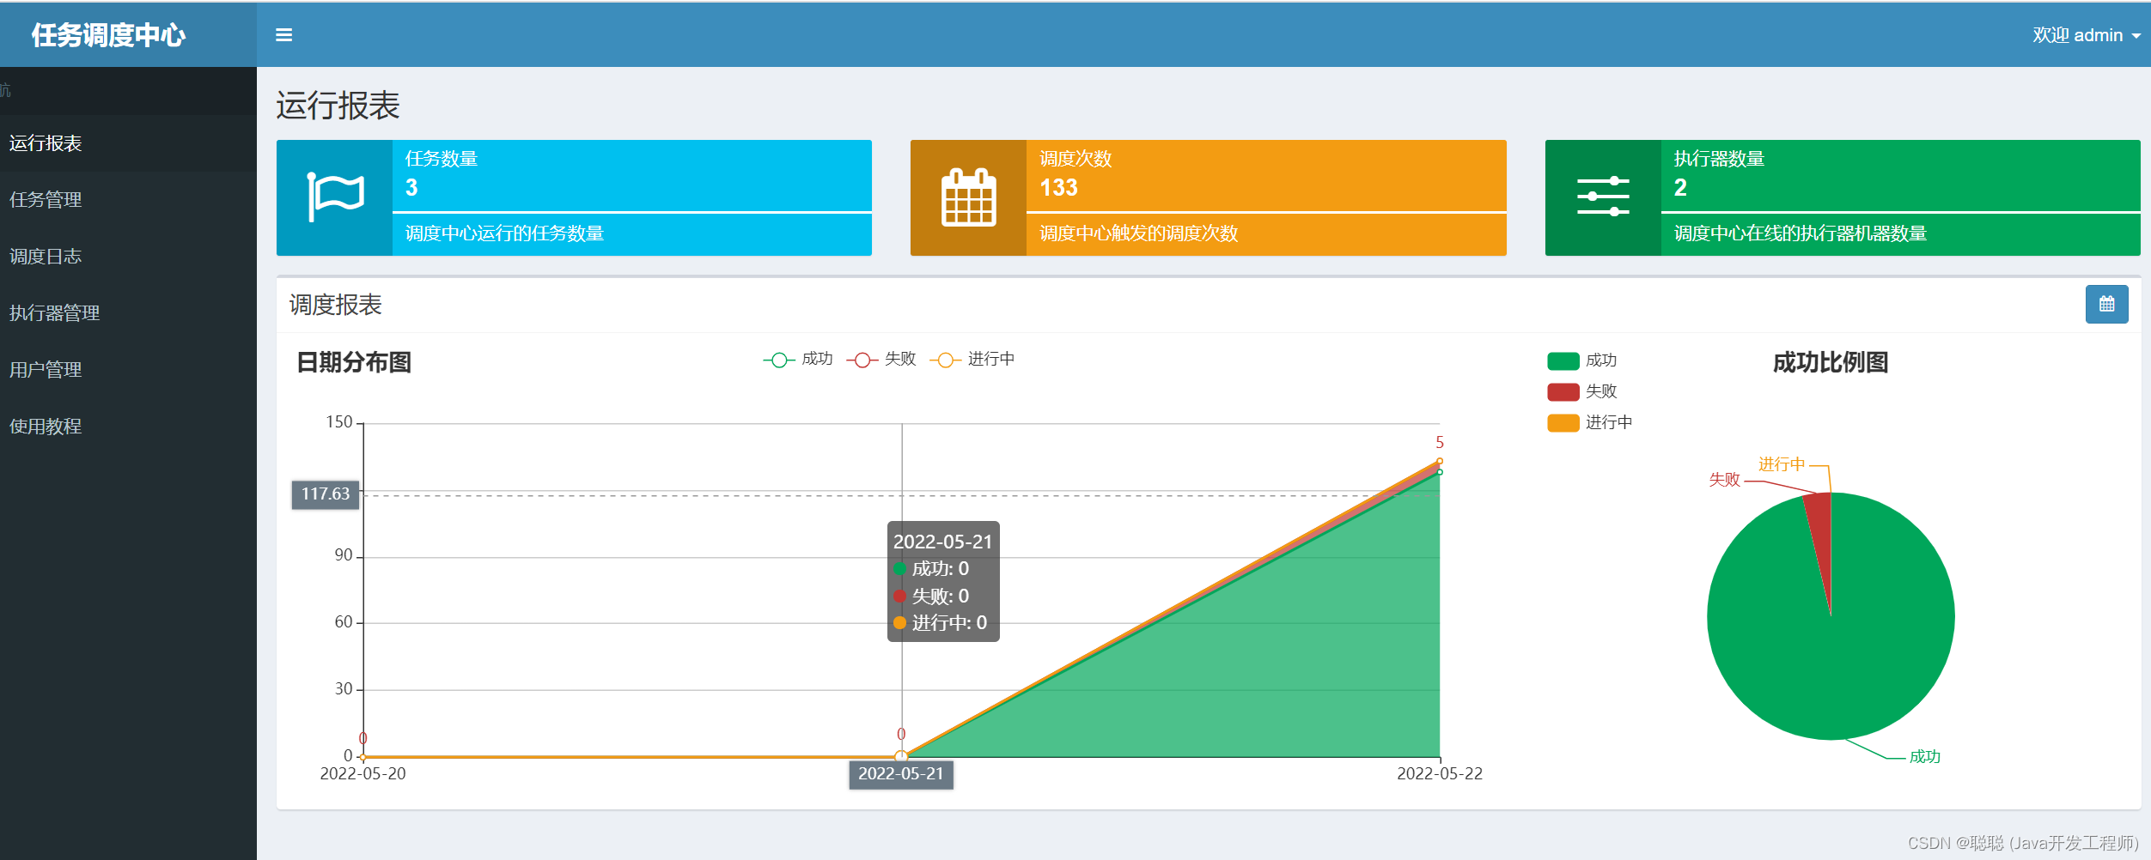Click the 调度中心触发的调度次数 description

(1138, 233)
